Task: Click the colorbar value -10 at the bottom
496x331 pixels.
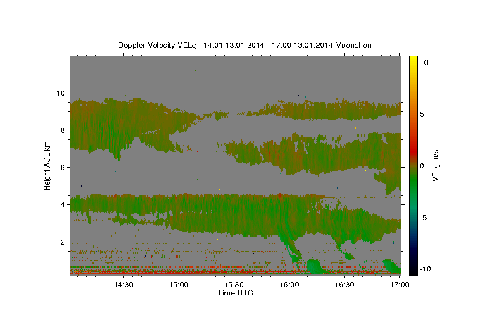Action: tap(425, 269)
